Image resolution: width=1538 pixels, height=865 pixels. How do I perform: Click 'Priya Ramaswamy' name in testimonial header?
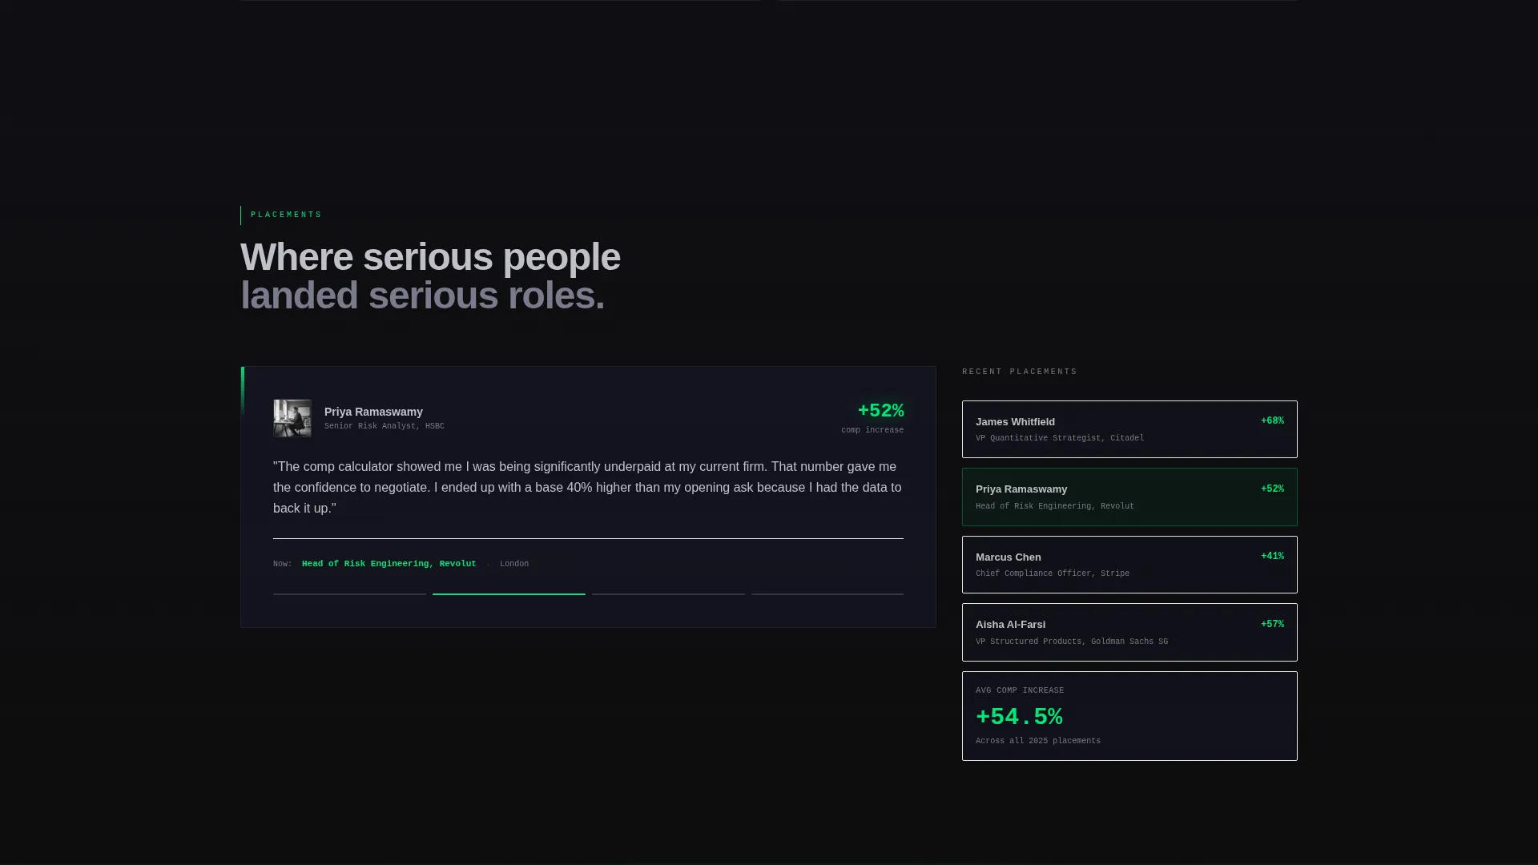click(373, 412)
